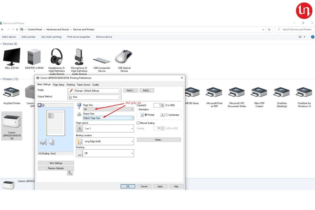Click the Search Devices and Printers box
The width and height of the screenshot is (315, 210).
tap(295, 30)
